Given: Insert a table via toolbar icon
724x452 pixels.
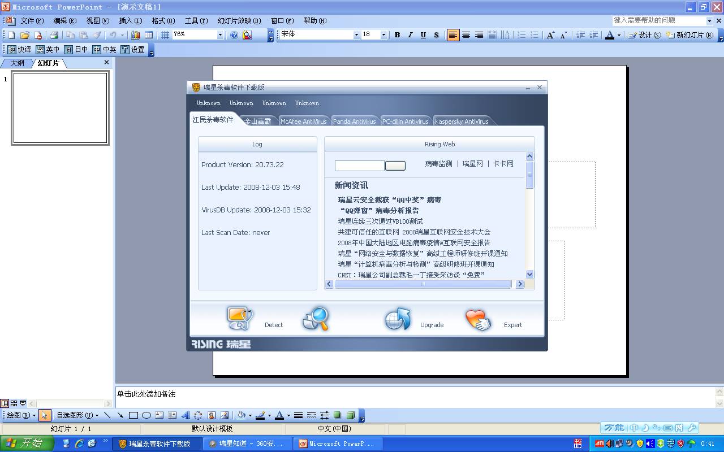Looking at the screenshot, I should pos(149,35).
